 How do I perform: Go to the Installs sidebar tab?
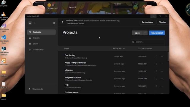41,38
